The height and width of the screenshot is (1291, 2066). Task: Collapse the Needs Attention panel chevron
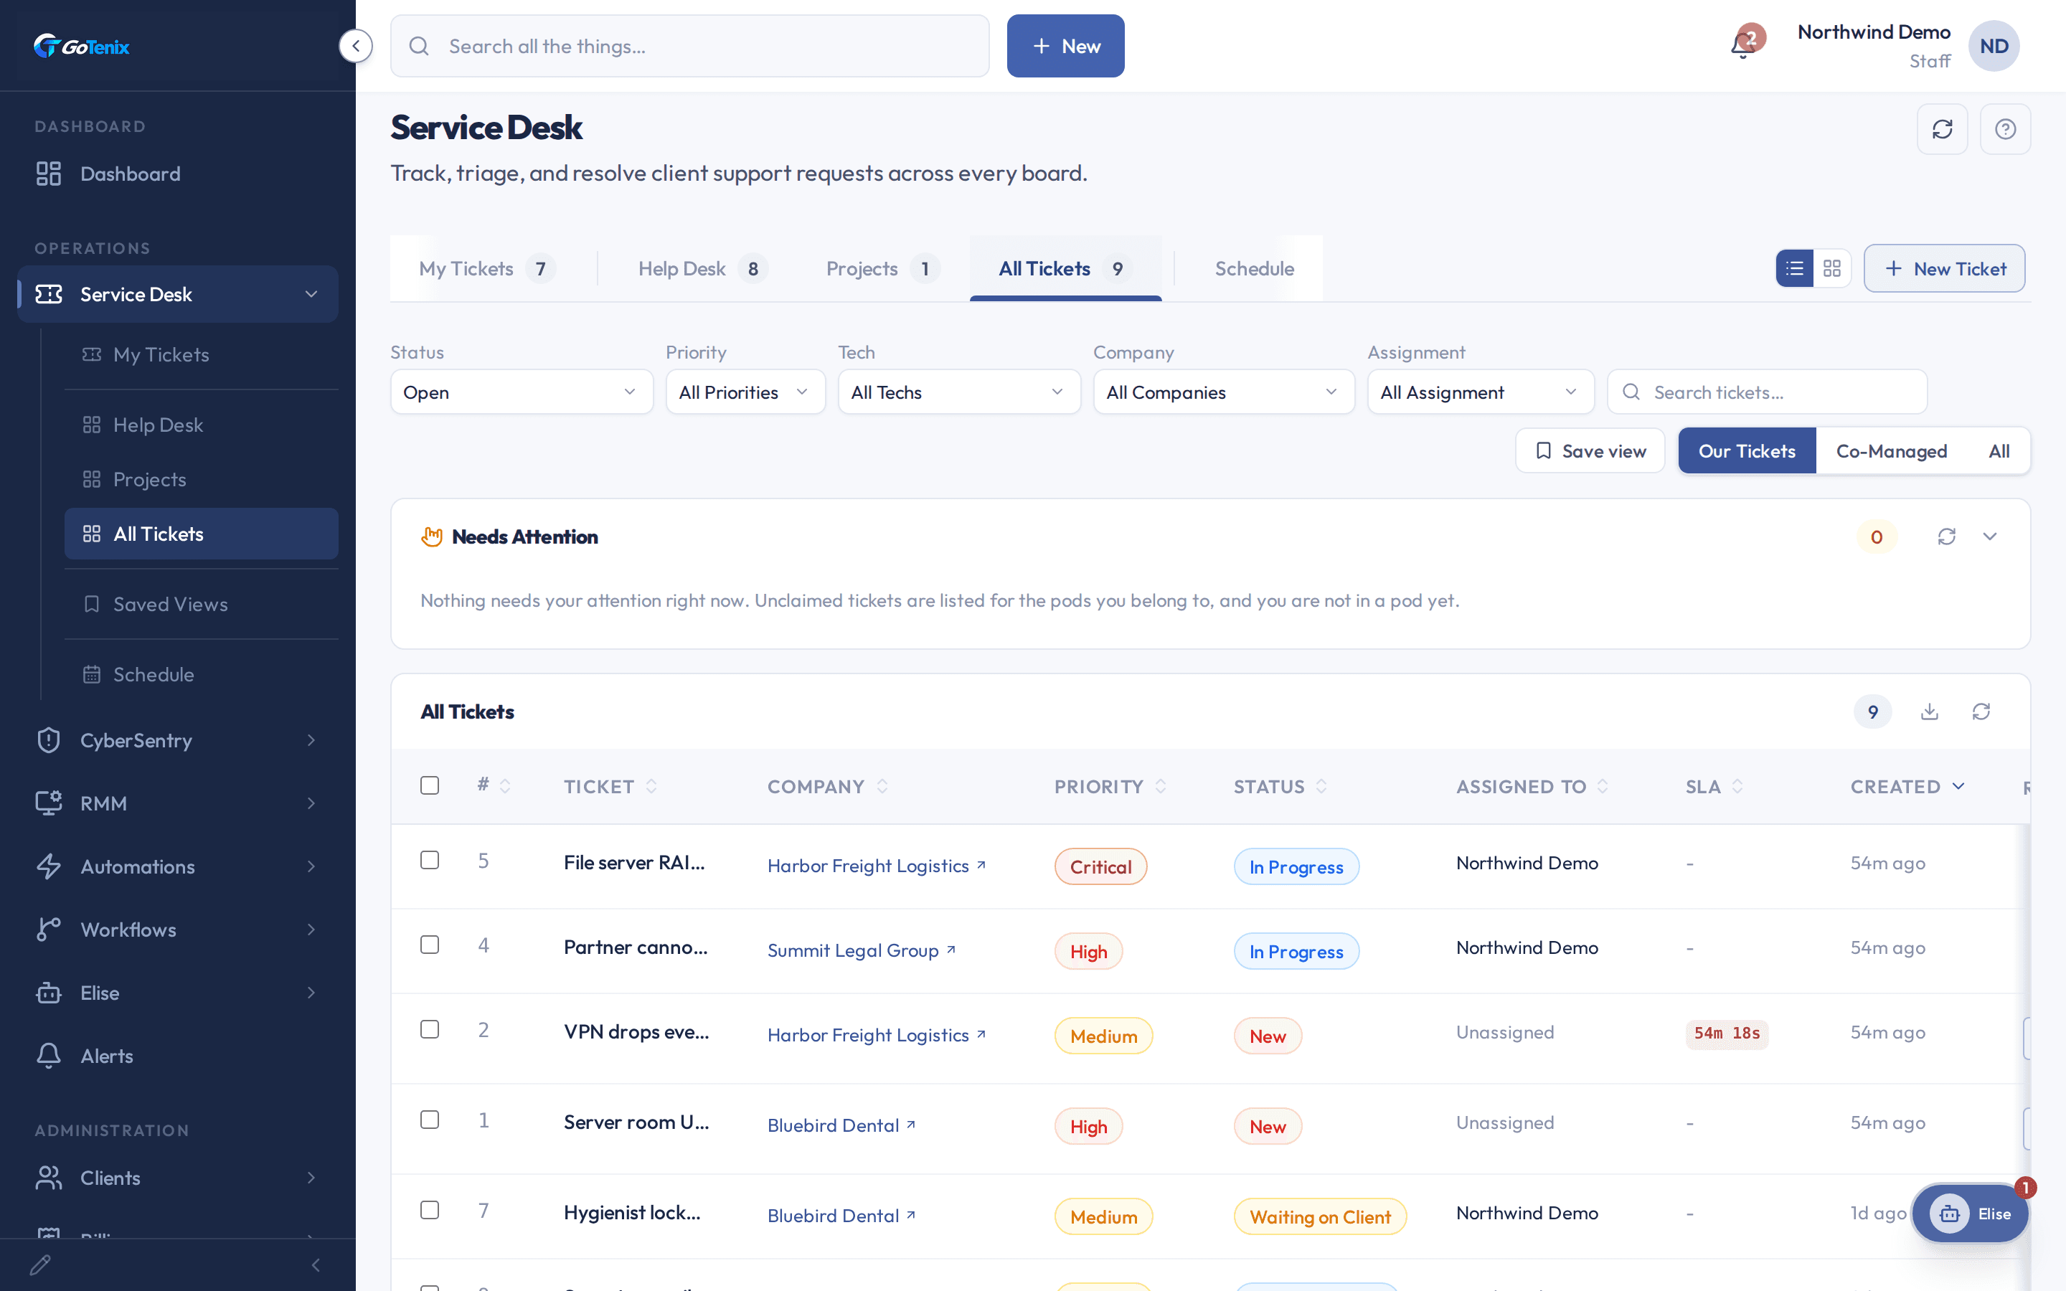coord(1990,536)
